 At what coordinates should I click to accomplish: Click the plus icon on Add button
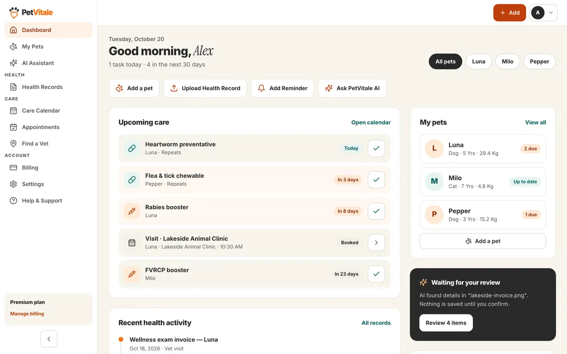click(x=503, y=13)
